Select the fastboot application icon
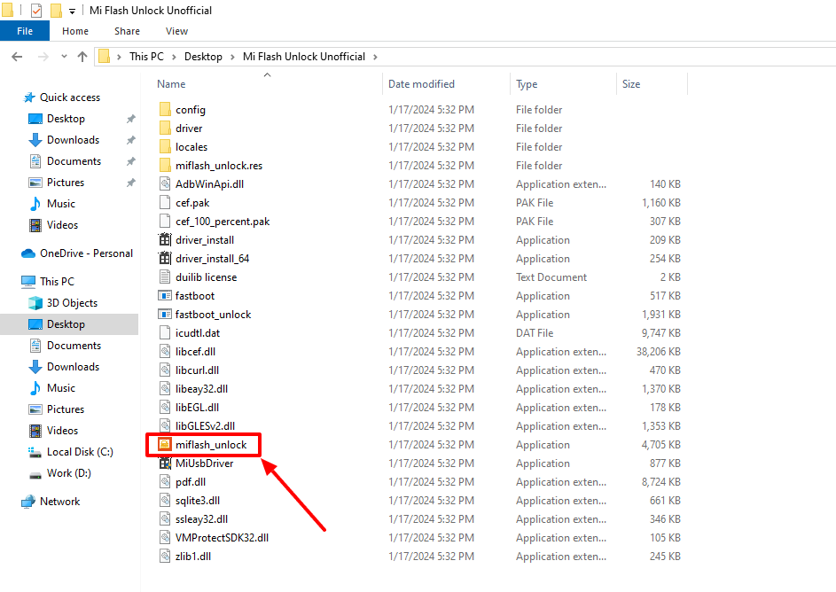 tap(165, 296)
